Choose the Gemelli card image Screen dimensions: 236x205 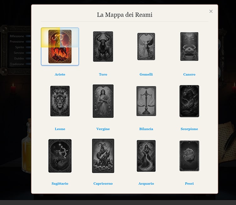click(146, 47)
